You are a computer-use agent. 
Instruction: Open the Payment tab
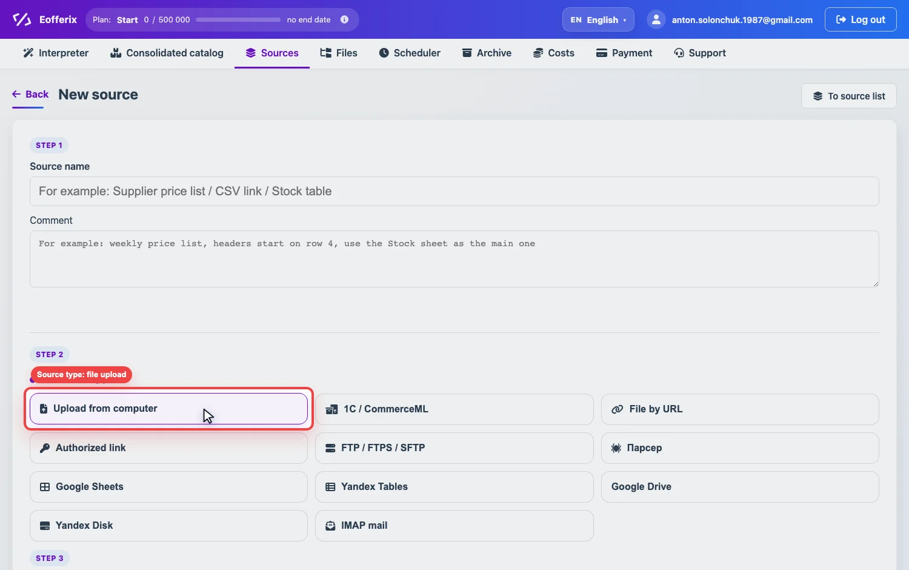click(624, 53)
